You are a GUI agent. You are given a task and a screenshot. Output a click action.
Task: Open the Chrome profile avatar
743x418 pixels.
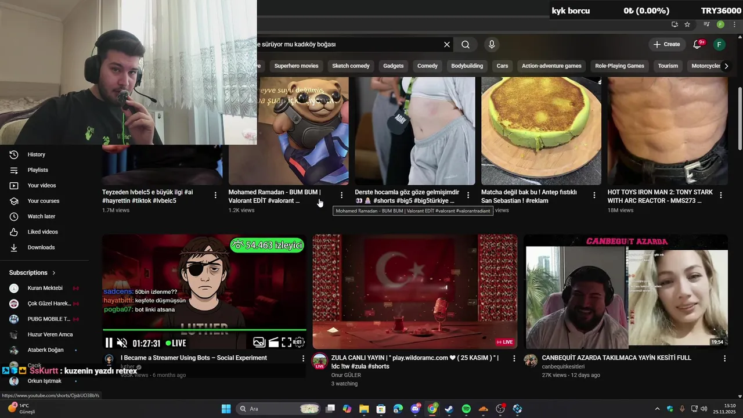[720, 24]
